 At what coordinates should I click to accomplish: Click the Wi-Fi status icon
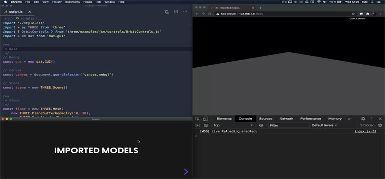click(x=319, y=2)
